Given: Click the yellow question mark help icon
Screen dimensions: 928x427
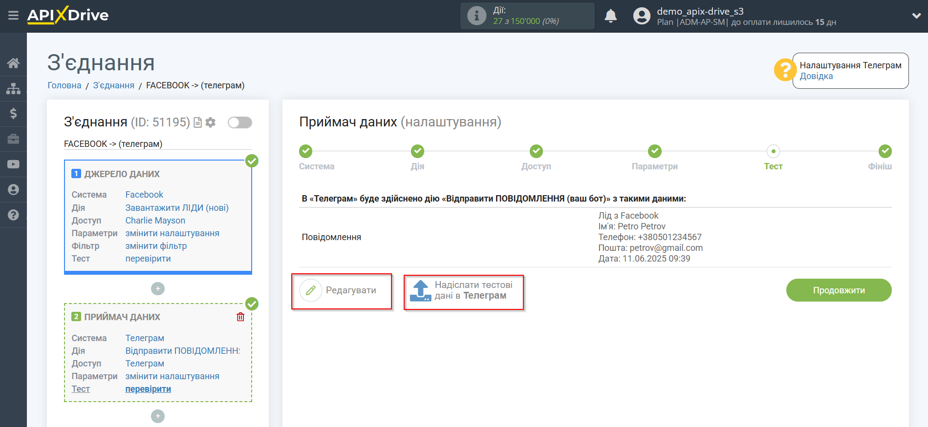Looking at the screenshot, I should point(785,70).
